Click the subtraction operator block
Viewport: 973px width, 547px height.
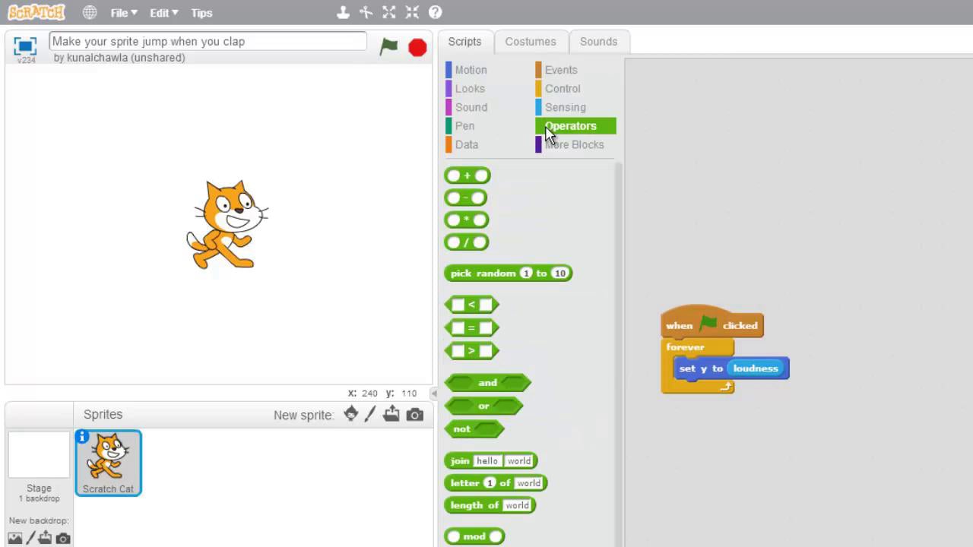[x=466, y=198]
